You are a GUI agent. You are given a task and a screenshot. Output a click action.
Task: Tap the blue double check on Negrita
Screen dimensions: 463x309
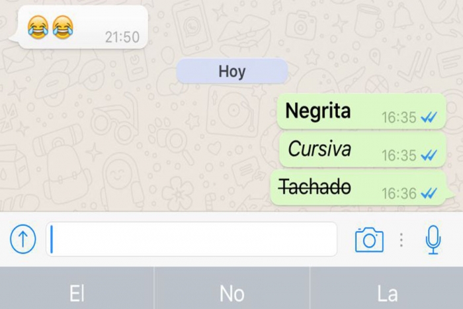[429, 118]
